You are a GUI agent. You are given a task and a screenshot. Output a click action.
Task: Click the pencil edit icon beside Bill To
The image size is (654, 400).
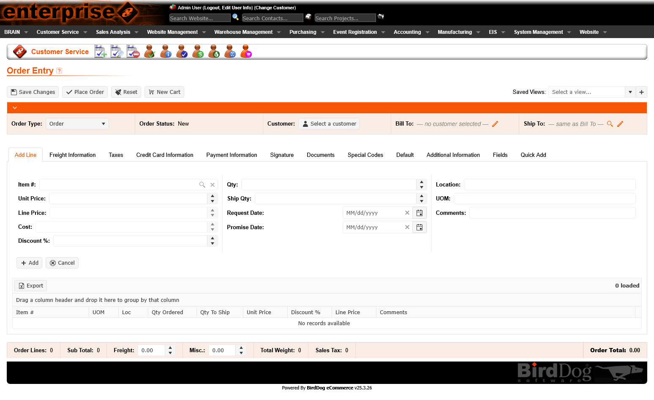[x=495, y=124]
